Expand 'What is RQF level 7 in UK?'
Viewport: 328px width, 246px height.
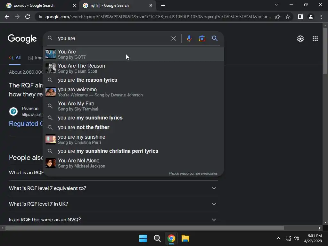point(113,204)
